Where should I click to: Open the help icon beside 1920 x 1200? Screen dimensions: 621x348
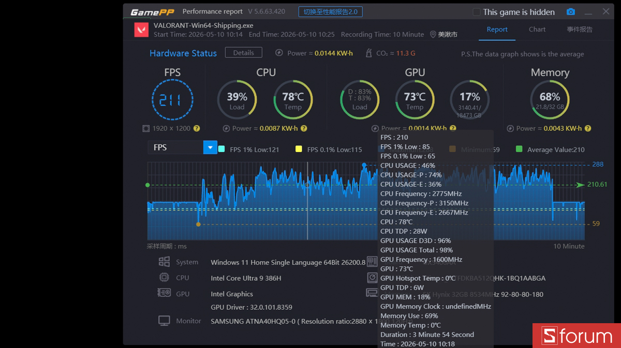197,128
